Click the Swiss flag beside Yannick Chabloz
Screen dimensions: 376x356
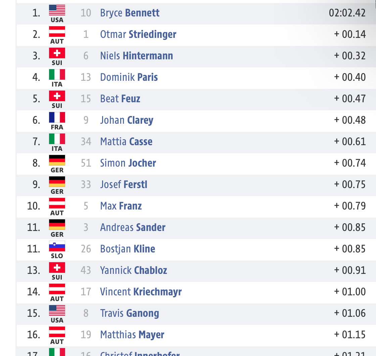(57, 268)
